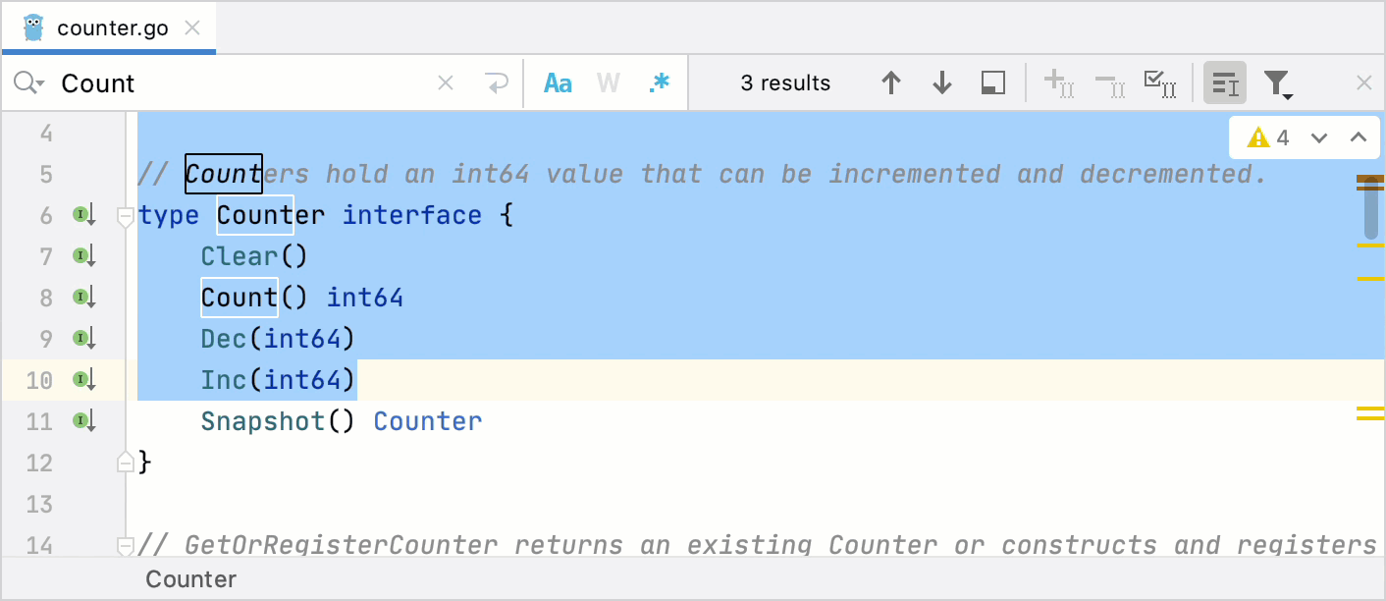
Task: Click the implemented-method gutter icon on line 11
Action: 83,420
